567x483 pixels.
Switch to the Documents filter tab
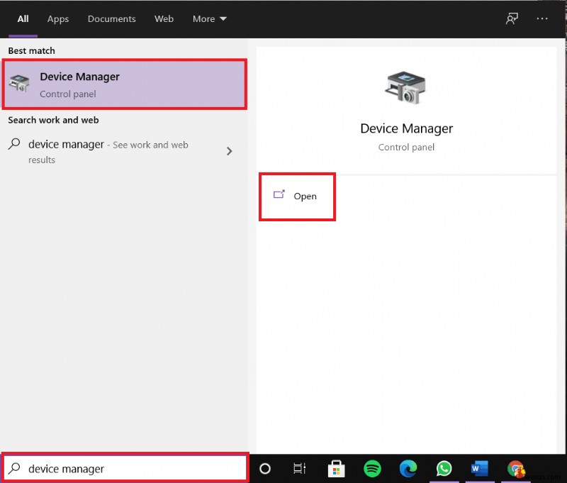point(111,19)
